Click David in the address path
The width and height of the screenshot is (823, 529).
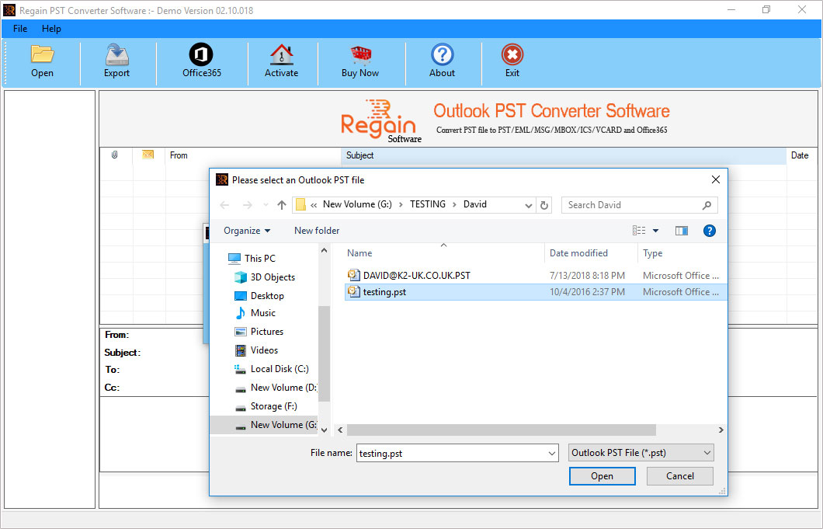pyautogui.click(x=475, y=204)
